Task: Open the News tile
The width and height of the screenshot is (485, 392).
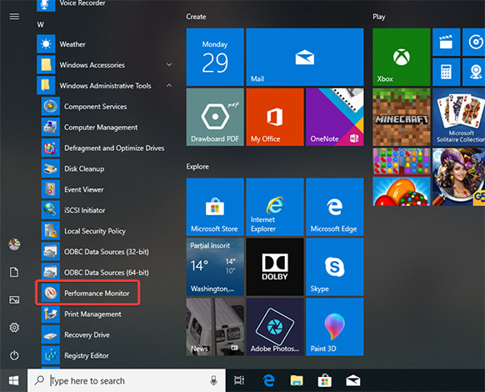Action: [x=215, y=327]
